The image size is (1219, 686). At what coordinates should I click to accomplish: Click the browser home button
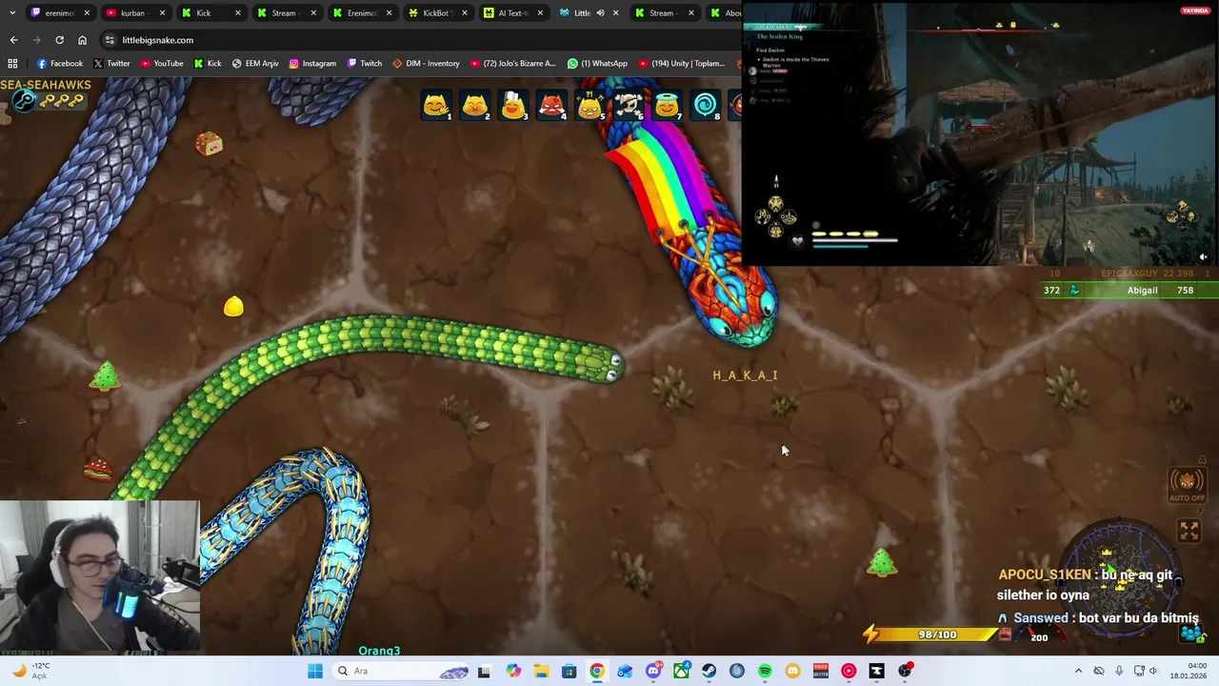[82, 40]
